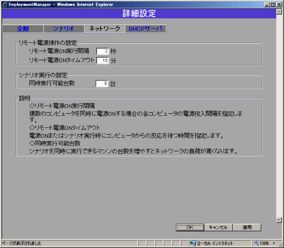
Task: Click the ローカル イントラネット zone icon
Action: (x=193, y=243)
